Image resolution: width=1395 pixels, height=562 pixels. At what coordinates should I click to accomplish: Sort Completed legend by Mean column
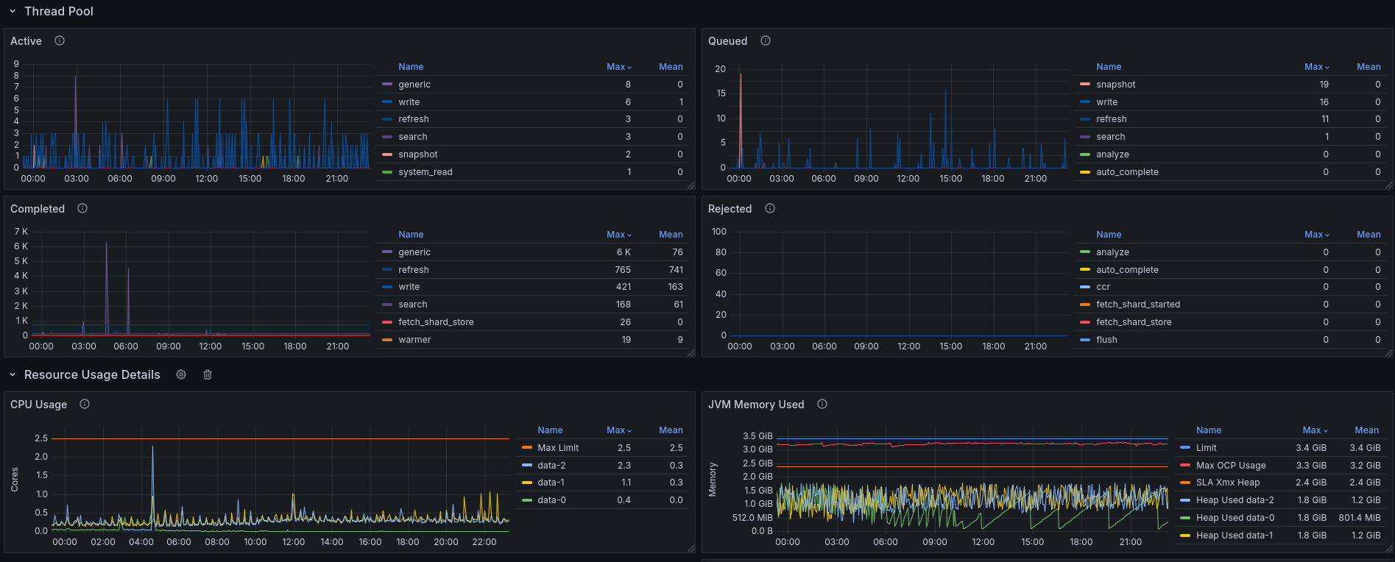(671, 235)
